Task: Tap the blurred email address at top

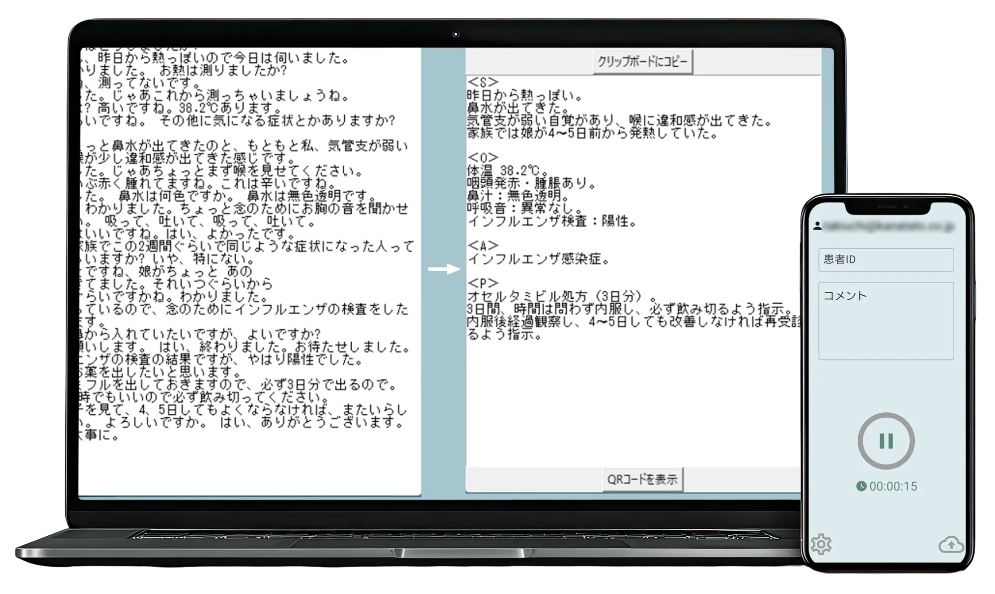Action: pos(888,226)
